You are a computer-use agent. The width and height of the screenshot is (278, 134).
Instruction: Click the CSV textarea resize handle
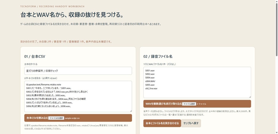(x=131, y=111)
